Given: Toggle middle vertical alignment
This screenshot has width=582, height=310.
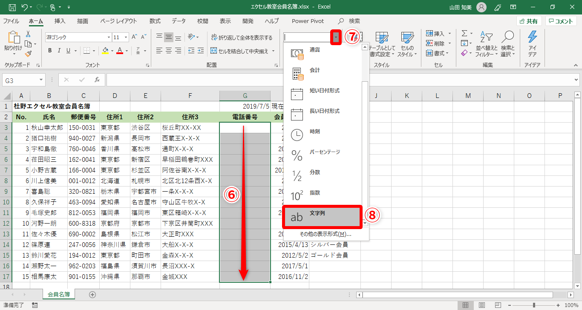Looking at the screenshot, I should click(x=168, y=37).
